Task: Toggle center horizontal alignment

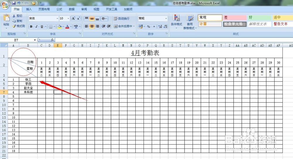Action: coord(92,26)
